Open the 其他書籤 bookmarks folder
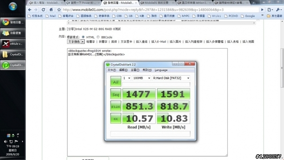The height and width of the screenshot is (160, 284). coord(274,16)
